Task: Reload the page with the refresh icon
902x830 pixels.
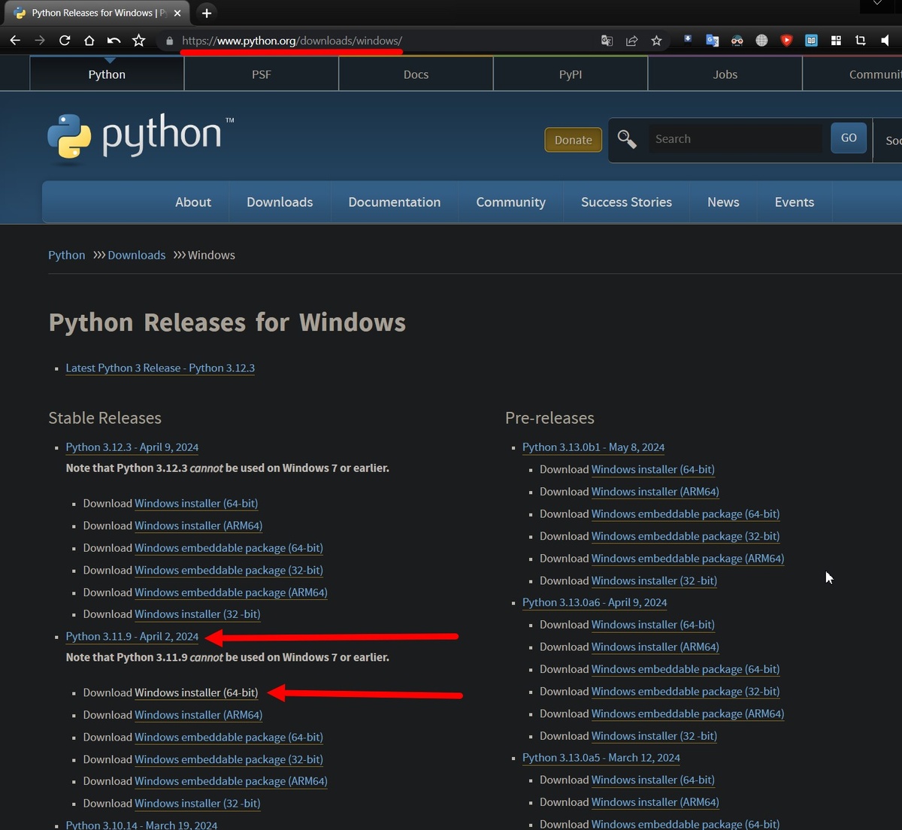Action: click(x=65, y=41)
